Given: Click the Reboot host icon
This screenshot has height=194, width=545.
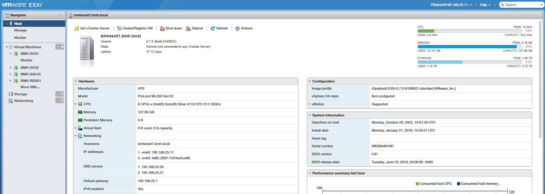Looking at the screenshot, I should (188, 29).
